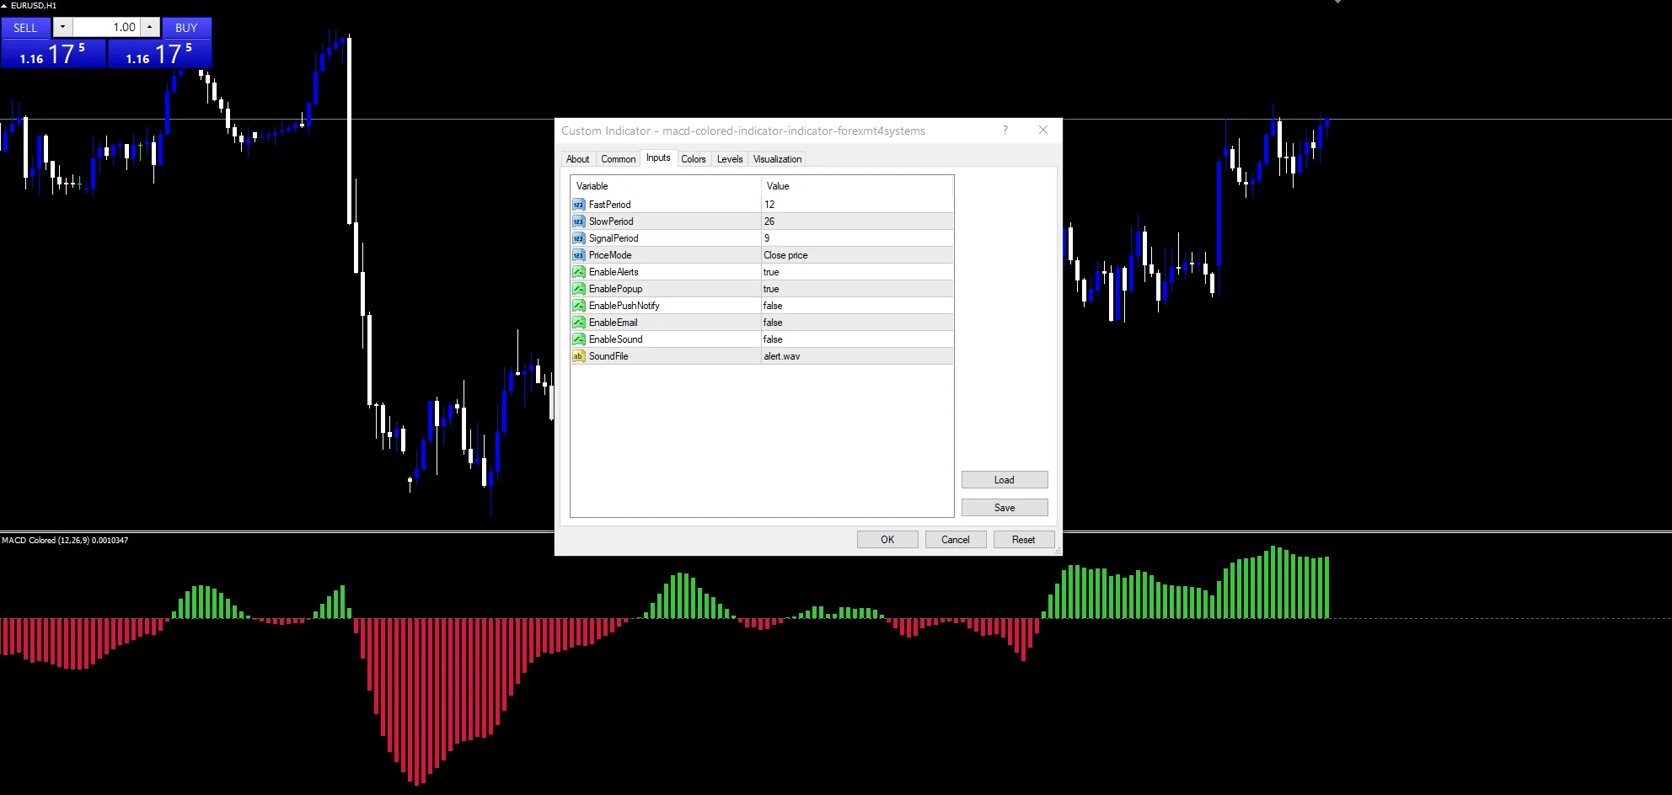Click the FastPeriod variable name
Image resolution: width=1672 pixels, height=795 pixels.
pos(609,205)
